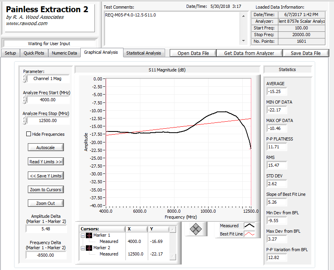
Task: Click the Stop Freq value 20000.00
Action: [x=301, y=35]
